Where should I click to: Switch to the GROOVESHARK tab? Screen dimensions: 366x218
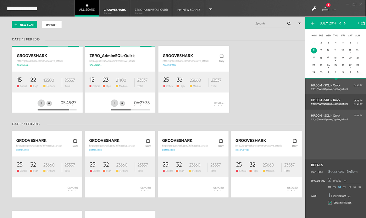[114, 8]
